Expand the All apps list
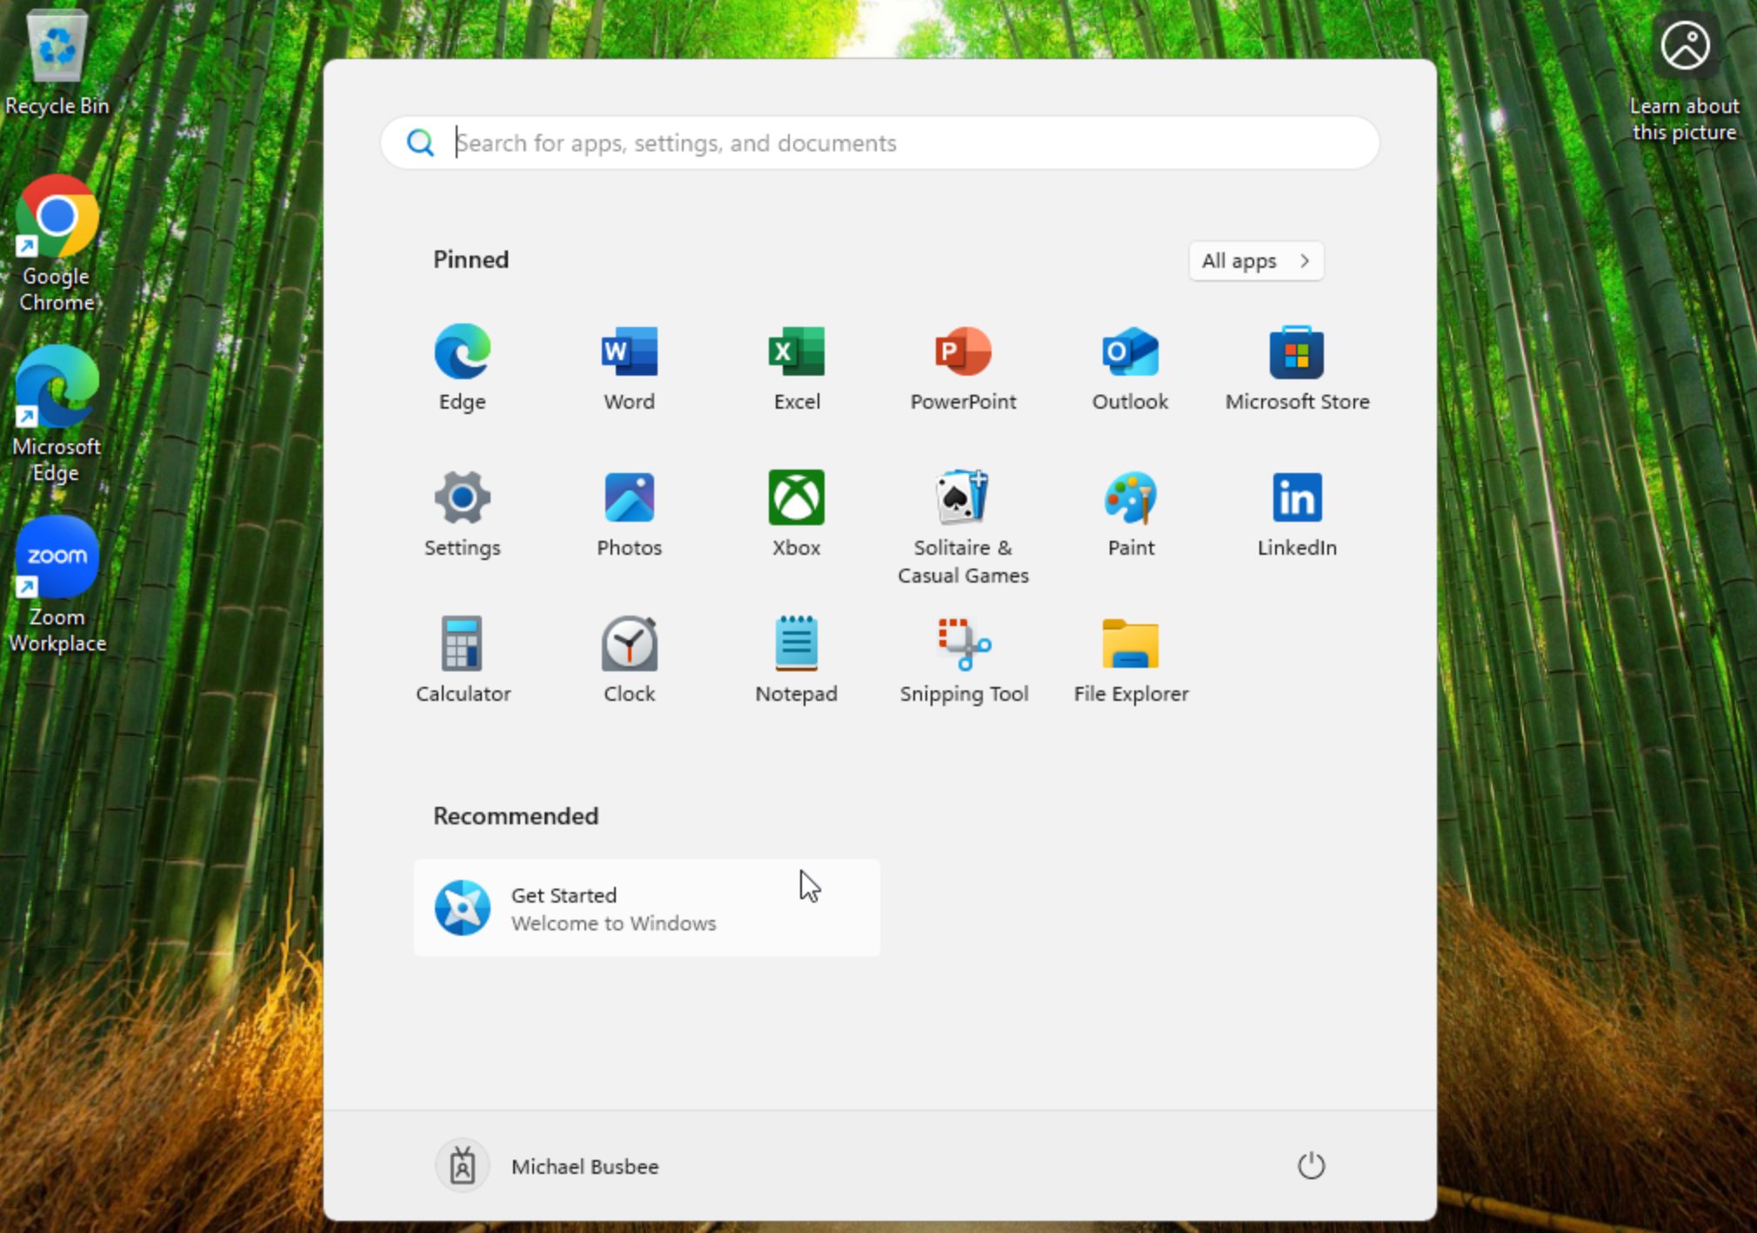 point(1255,261)
